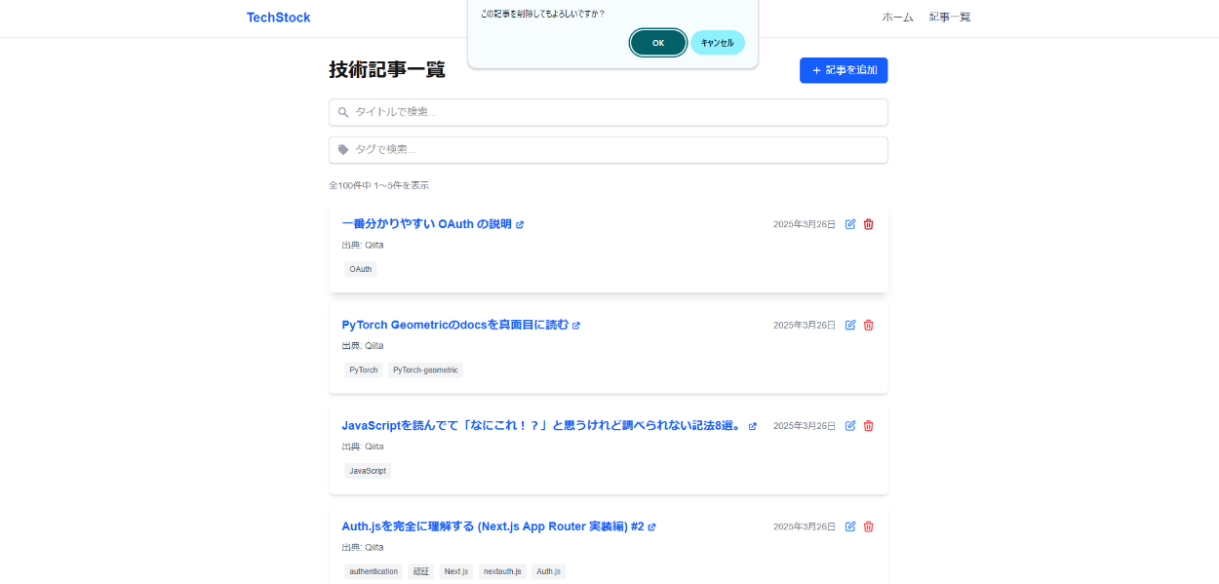1219x584 pixels.
Task: Open the PyTorch Geometricのdocs article title link
Action: coord(454,325)
